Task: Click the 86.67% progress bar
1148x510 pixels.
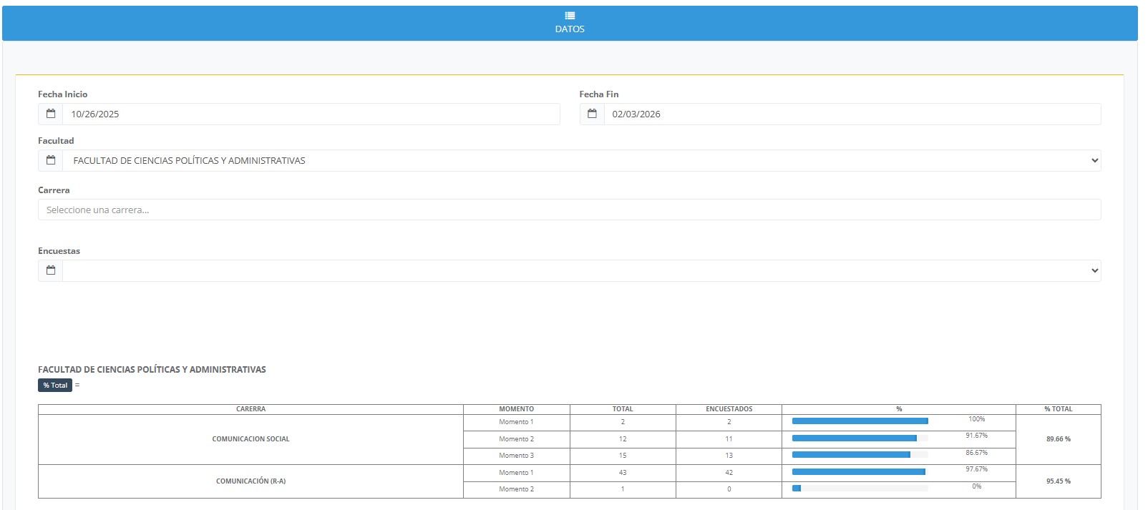Action: click(x=860, y=454)
